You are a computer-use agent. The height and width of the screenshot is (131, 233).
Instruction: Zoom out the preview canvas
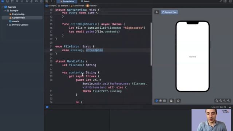(217, 101)
